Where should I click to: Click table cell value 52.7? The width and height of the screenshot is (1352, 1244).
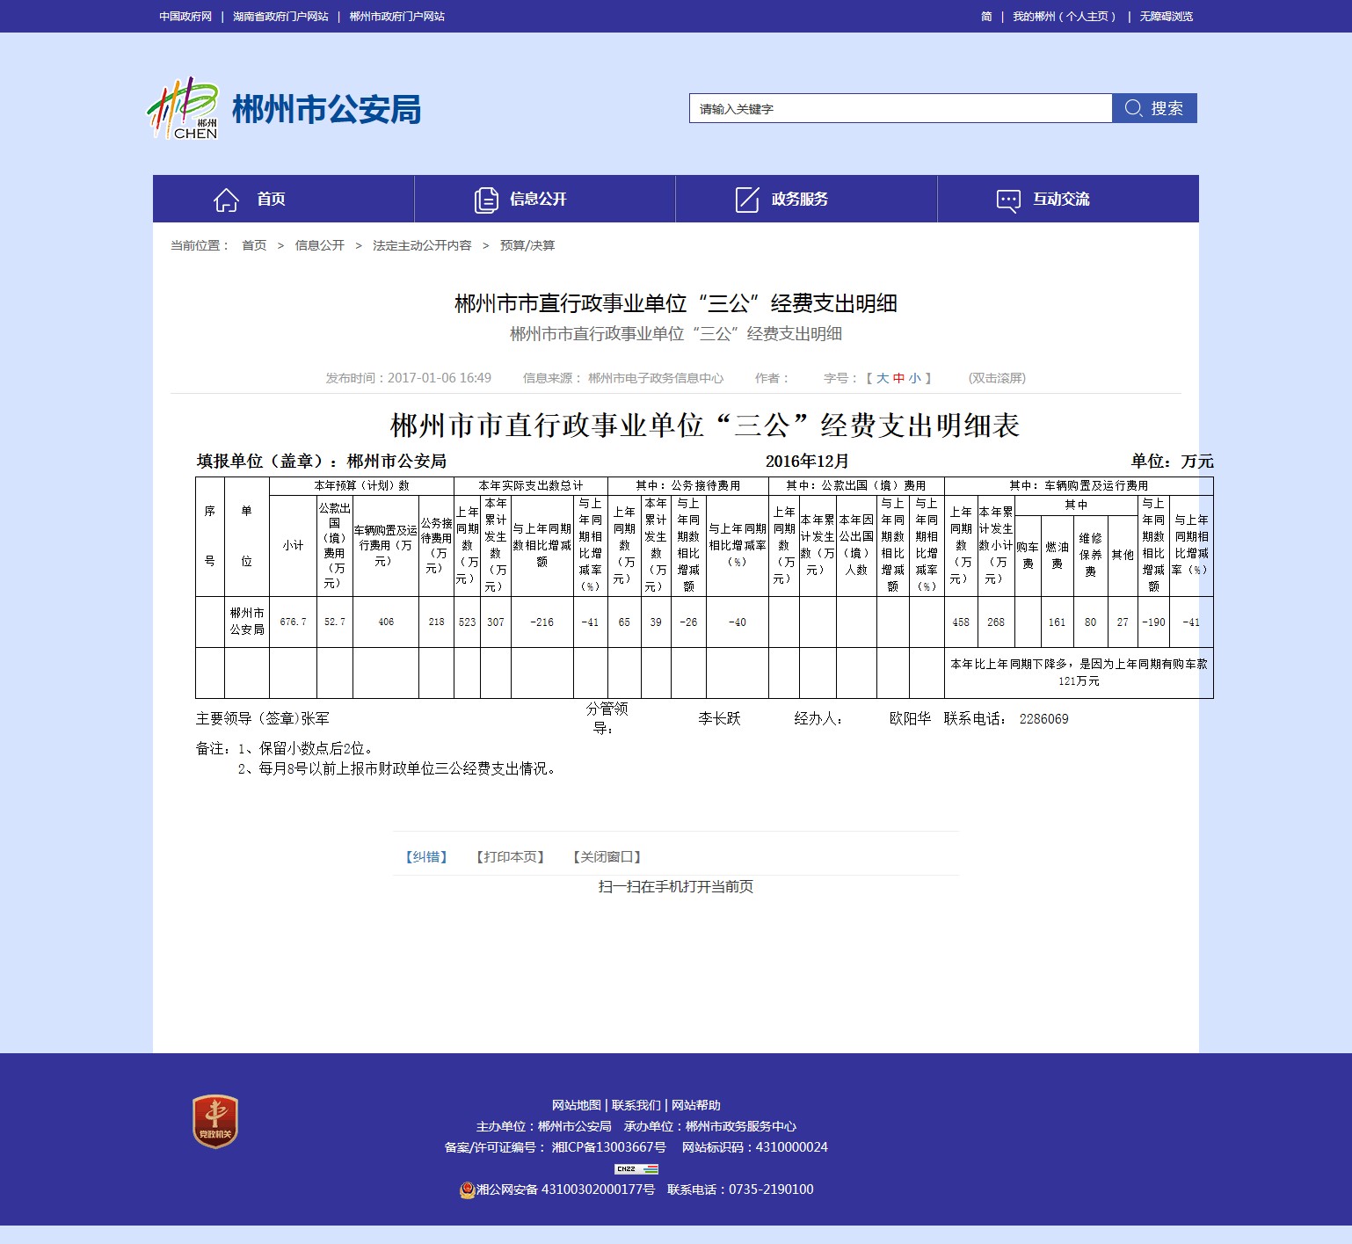coord(334,622)
